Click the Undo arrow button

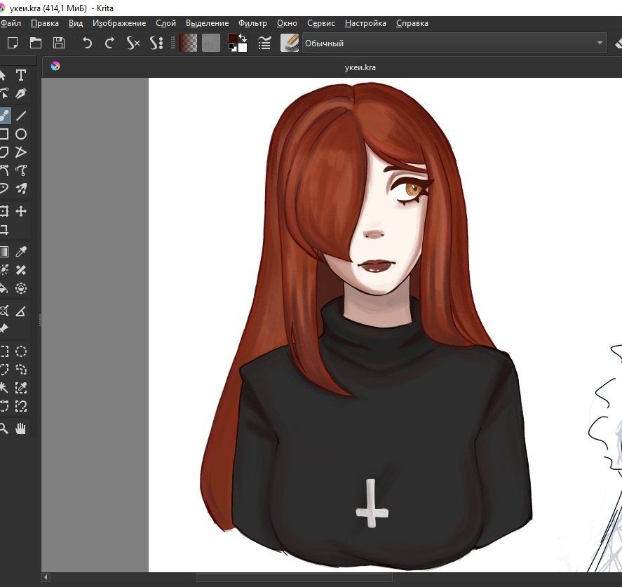[x=87, y=43]
